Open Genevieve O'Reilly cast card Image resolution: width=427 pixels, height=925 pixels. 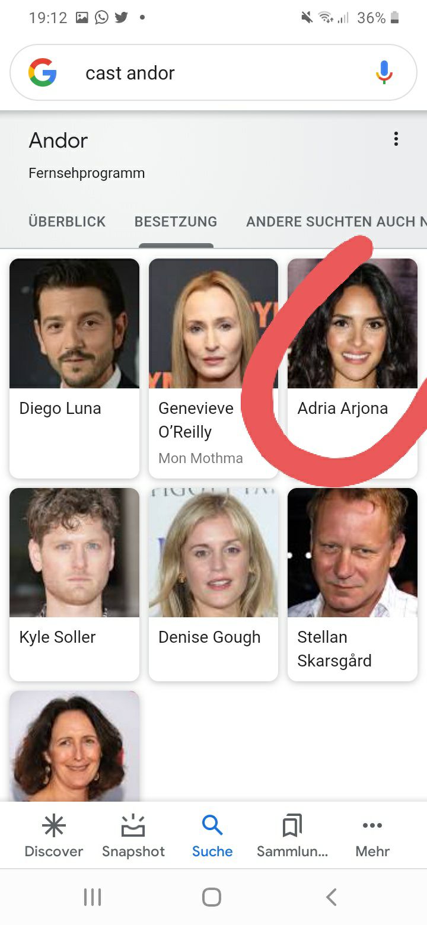pyautogui.click(x=213, y=368)
